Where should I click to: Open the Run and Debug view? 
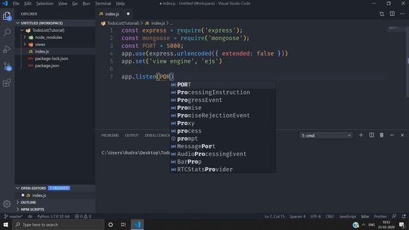pos(7,49)
